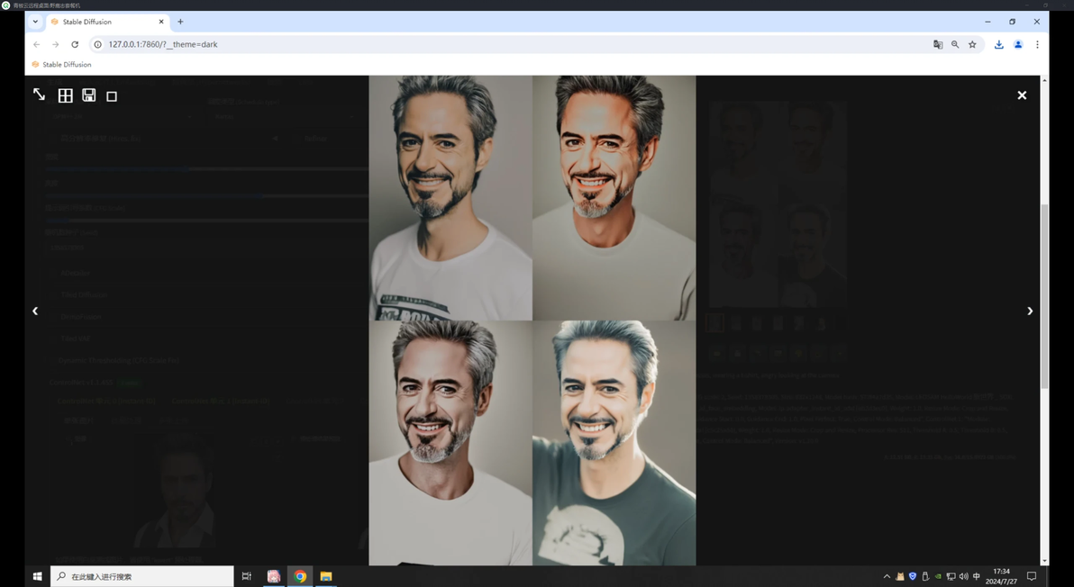Expand hidden system tray icons
Image resolution: width=1074 pixels, height=587 pixels.
pyautogui.click(x=887, y=576)
